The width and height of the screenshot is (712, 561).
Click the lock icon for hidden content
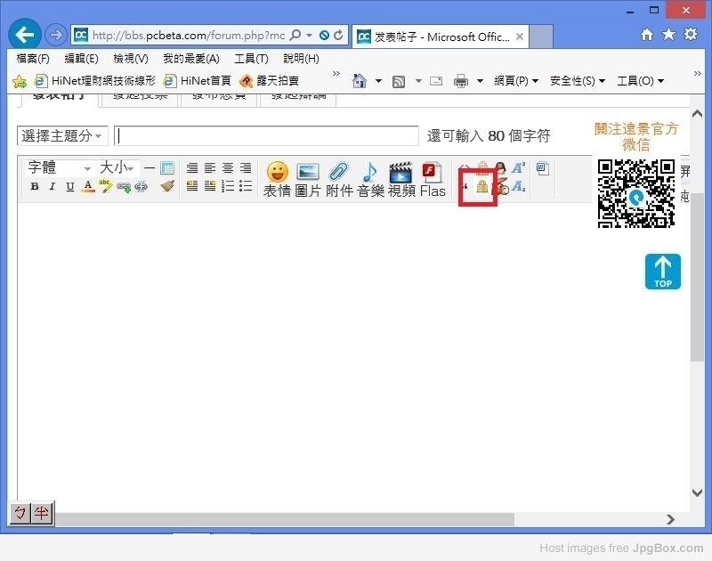tap(481, 187)
